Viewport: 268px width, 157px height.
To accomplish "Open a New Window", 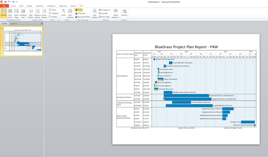I will tap(94, 13).
